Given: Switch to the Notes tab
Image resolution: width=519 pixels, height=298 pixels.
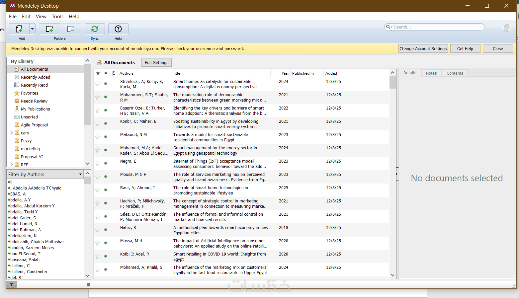Looking at the screenshot, I should pyautogui.click(x=431, y=73).
